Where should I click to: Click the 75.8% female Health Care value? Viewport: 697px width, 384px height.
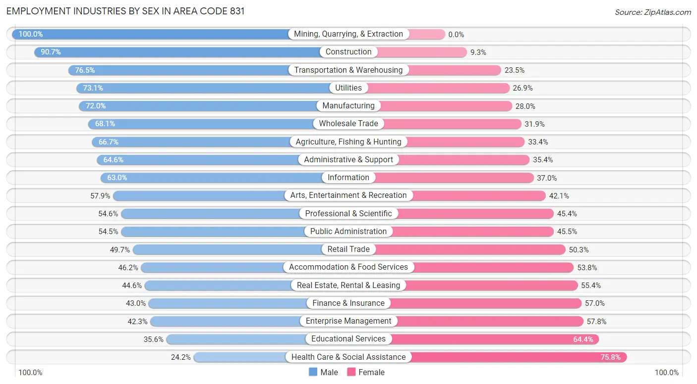pyautogui.click(x=610, y=357)
